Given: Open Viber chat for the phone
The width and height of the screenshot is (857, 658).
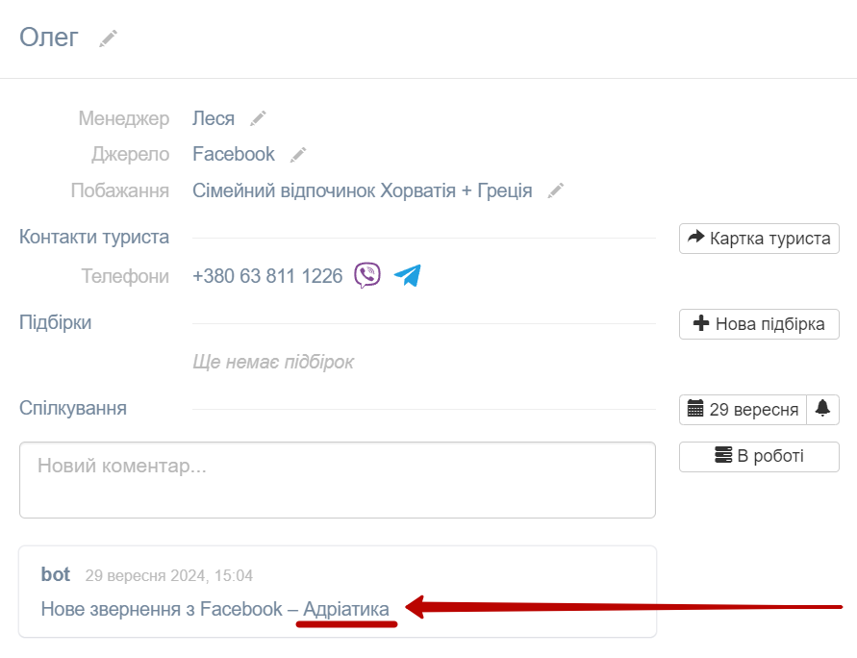Looking at the screenshot, I should pyautogui.click(x=367, y=275).
